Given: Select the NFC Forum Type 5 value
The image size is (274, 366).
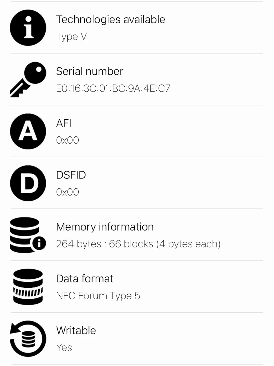Looking at the screenshot, I should point(98,296).
